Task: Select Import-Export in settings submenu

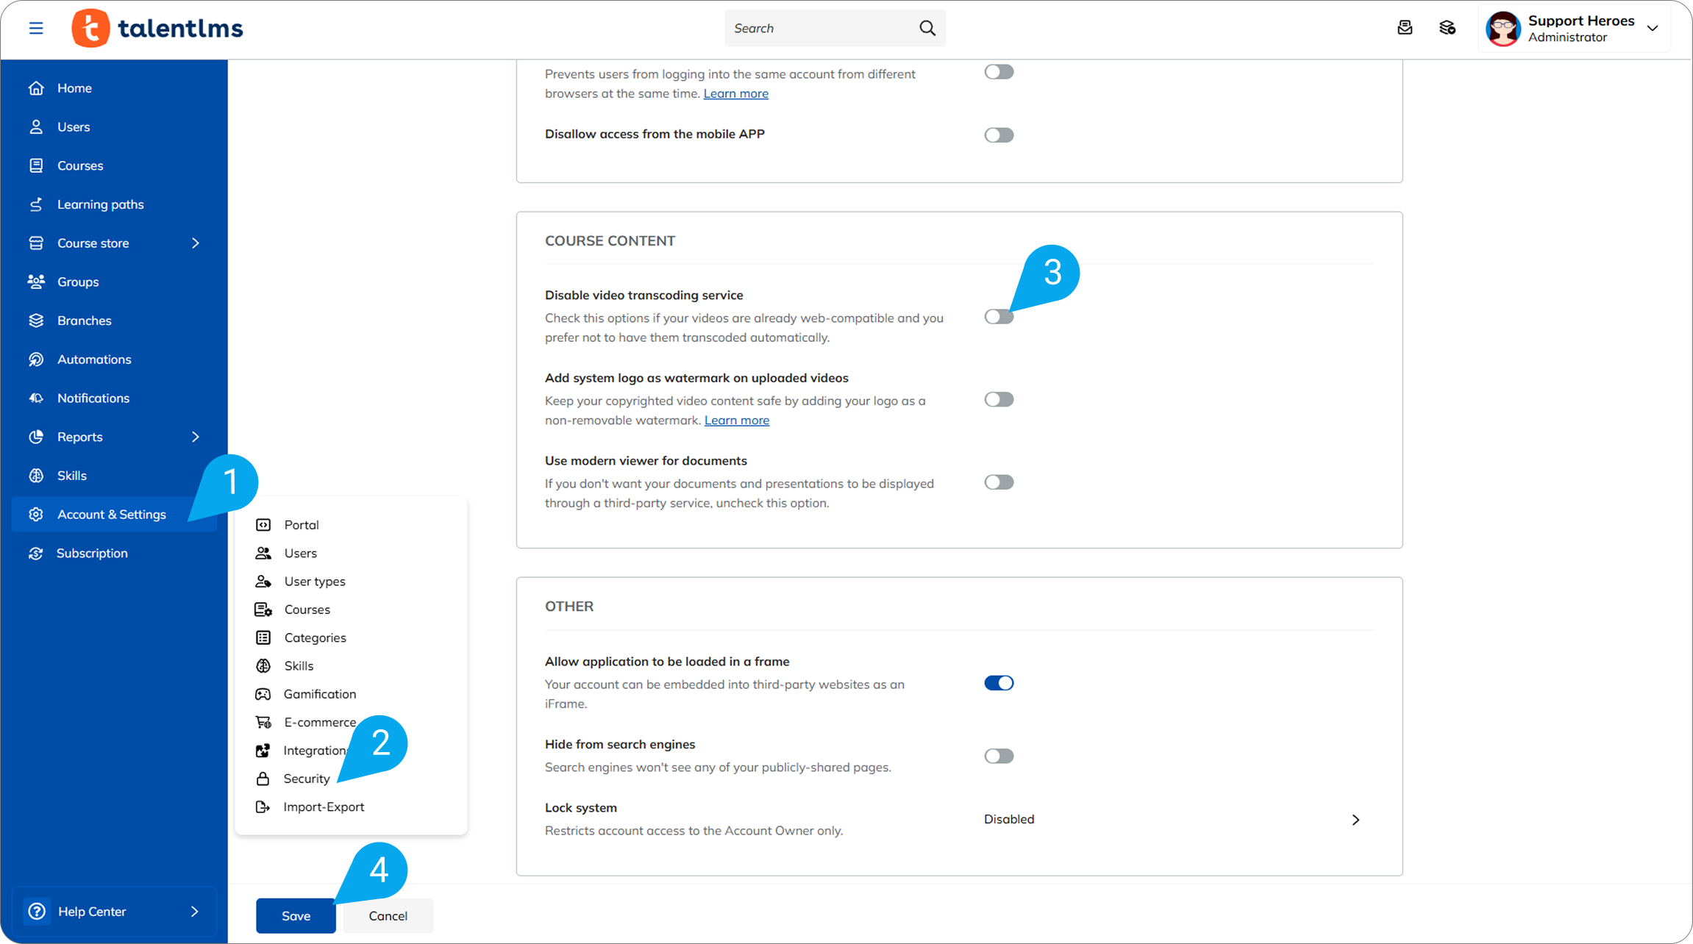Action: 324,807
